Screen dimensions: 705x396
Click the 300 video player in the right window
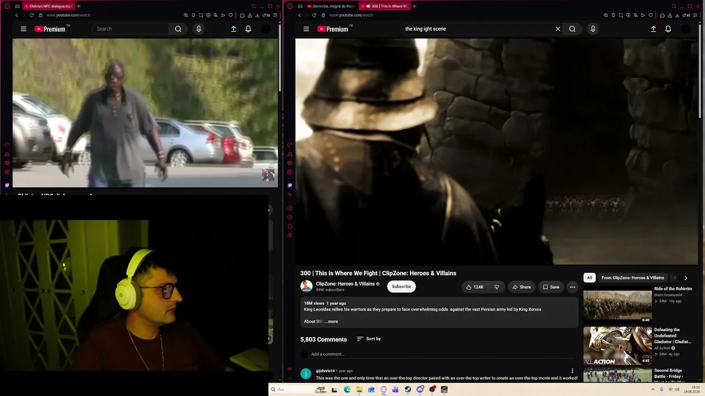(497, 152)
